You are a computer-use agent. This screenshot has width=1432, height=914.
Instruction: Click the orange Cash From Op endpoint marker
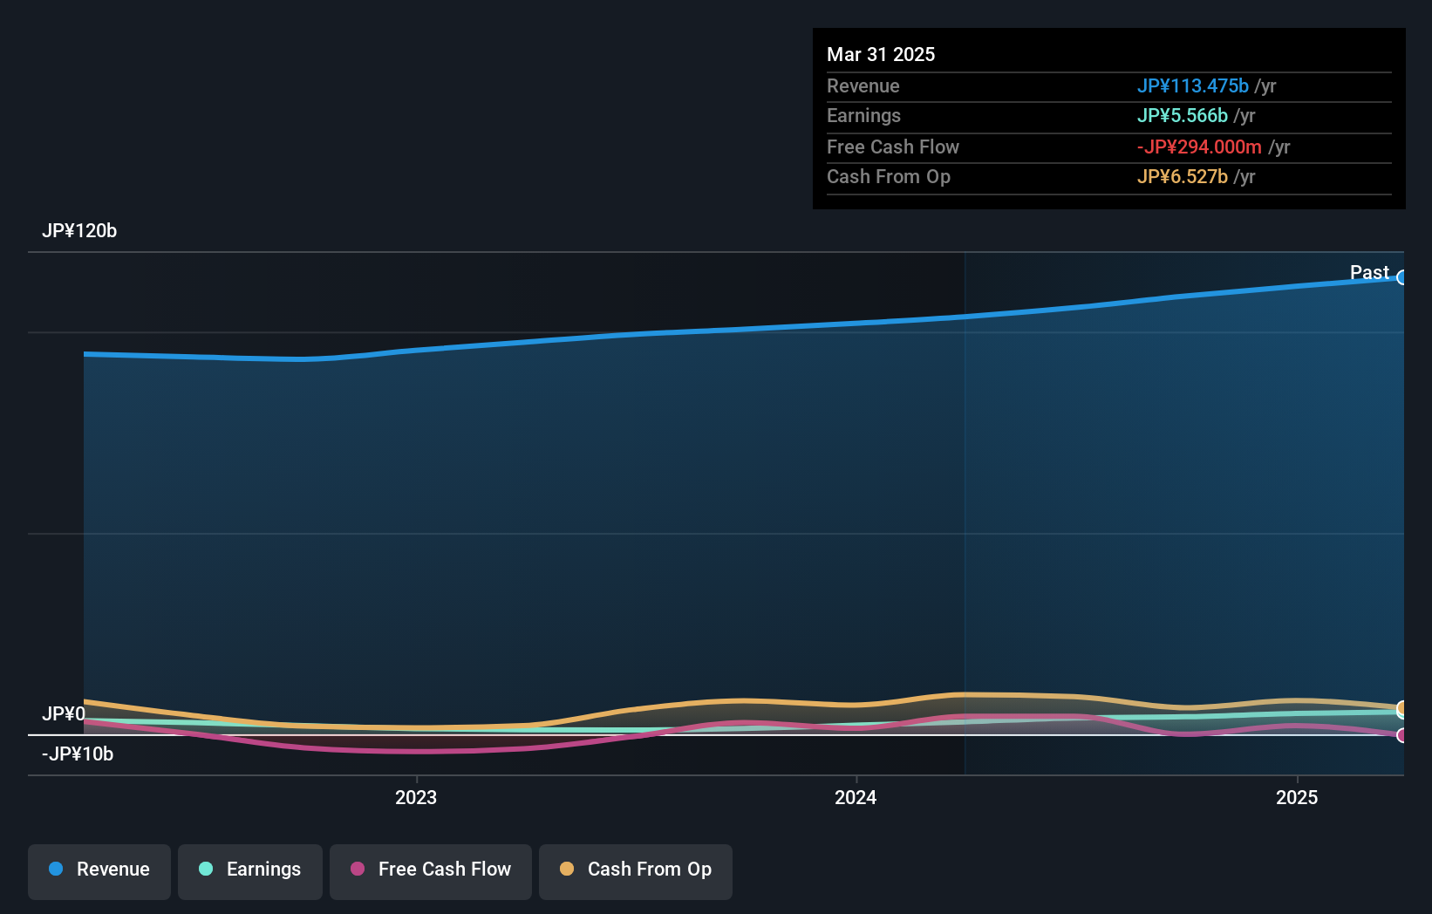coord(1402,708)
